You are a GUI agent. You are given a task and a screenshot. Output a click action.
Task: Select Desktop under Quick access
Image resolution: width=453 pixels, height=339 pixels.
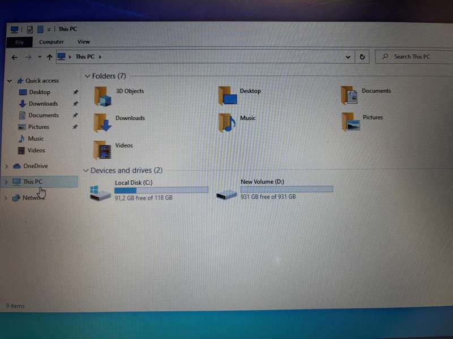(40, 92)
